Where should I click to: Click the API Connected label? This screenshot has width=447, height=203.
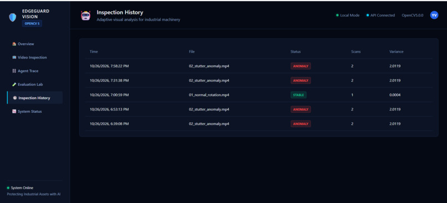(383, 15)
